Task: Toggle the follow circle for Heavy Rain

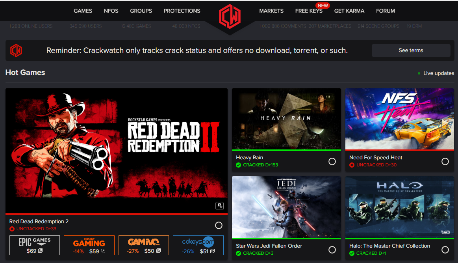Action: pyautogui.click(x=332, y=162)
